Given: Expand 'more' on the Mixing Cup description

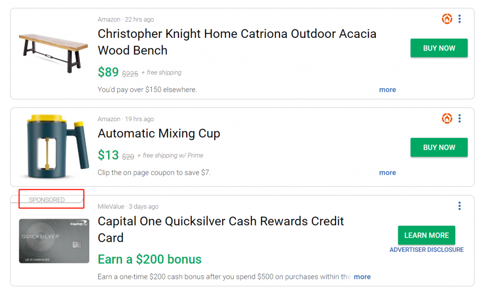Looking at the screenshot, I should tap(388, 172).
